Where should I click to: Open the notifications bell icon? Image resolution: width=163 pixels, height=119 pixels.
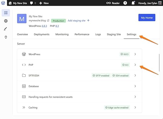pos(133,3)
